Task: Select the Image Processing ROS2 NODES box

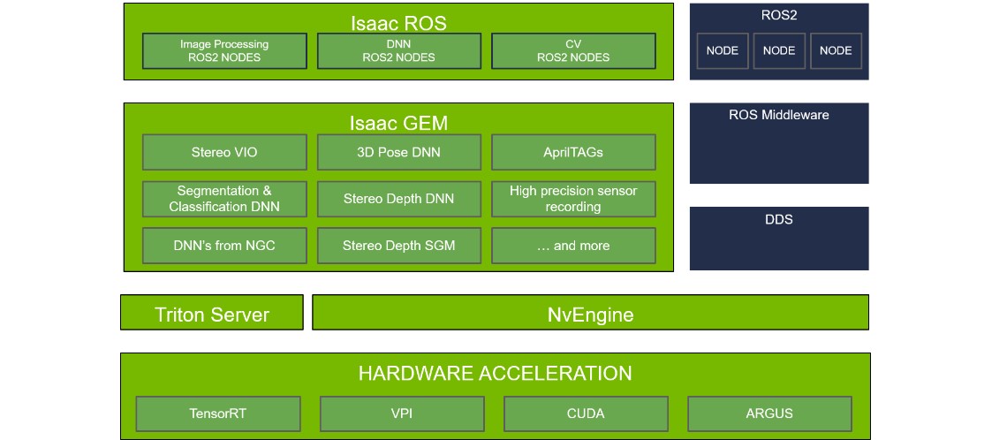Action: coord(224,50)
